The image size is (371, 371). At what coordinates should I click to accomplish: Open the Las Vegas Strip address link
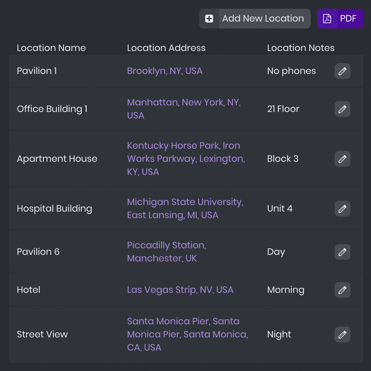180,290
